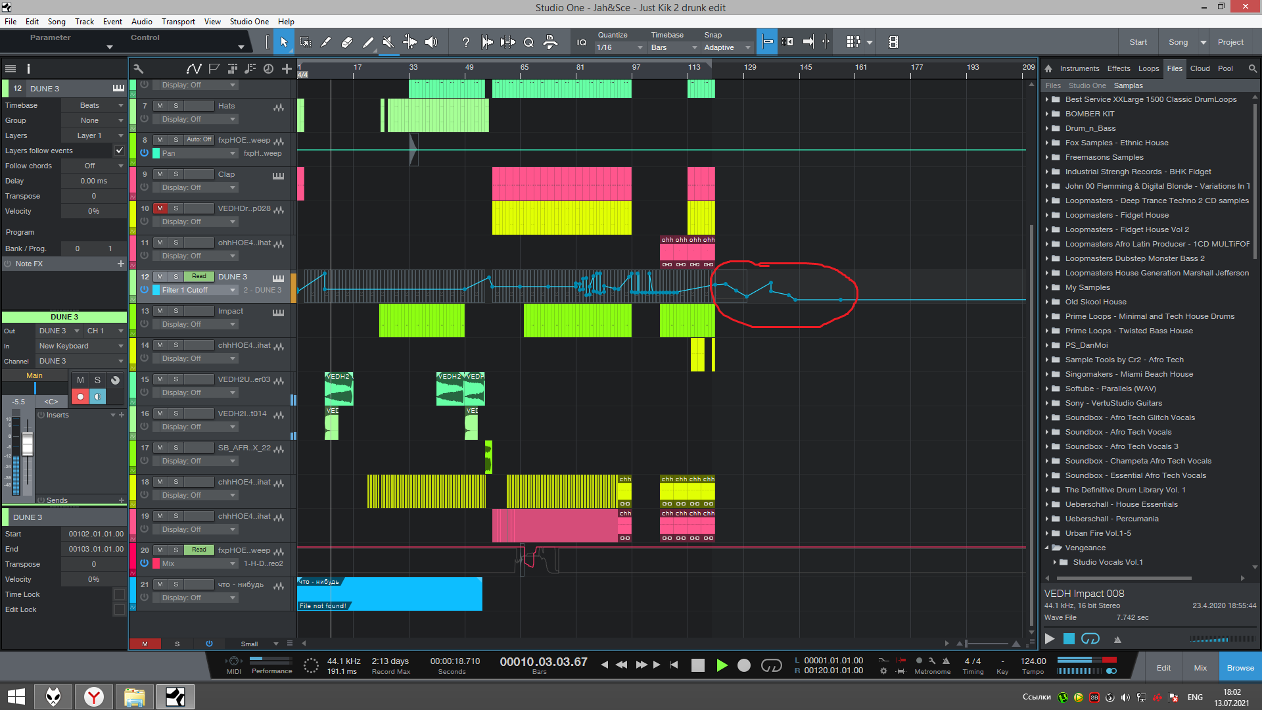The height and width of the screenshot is (710, 1262).
Task: Open the Quantize 1/16 dropdown
Action: (x=619, y=47)
